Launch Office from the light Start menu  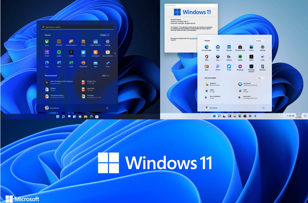click(207, 58)
